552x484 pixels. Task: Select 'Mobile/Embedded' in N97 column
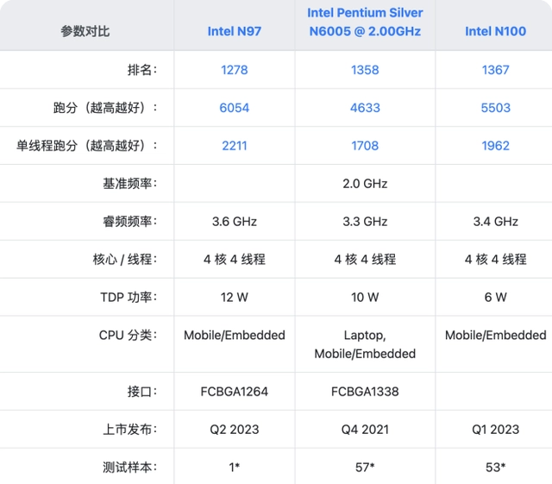[234, 335]
